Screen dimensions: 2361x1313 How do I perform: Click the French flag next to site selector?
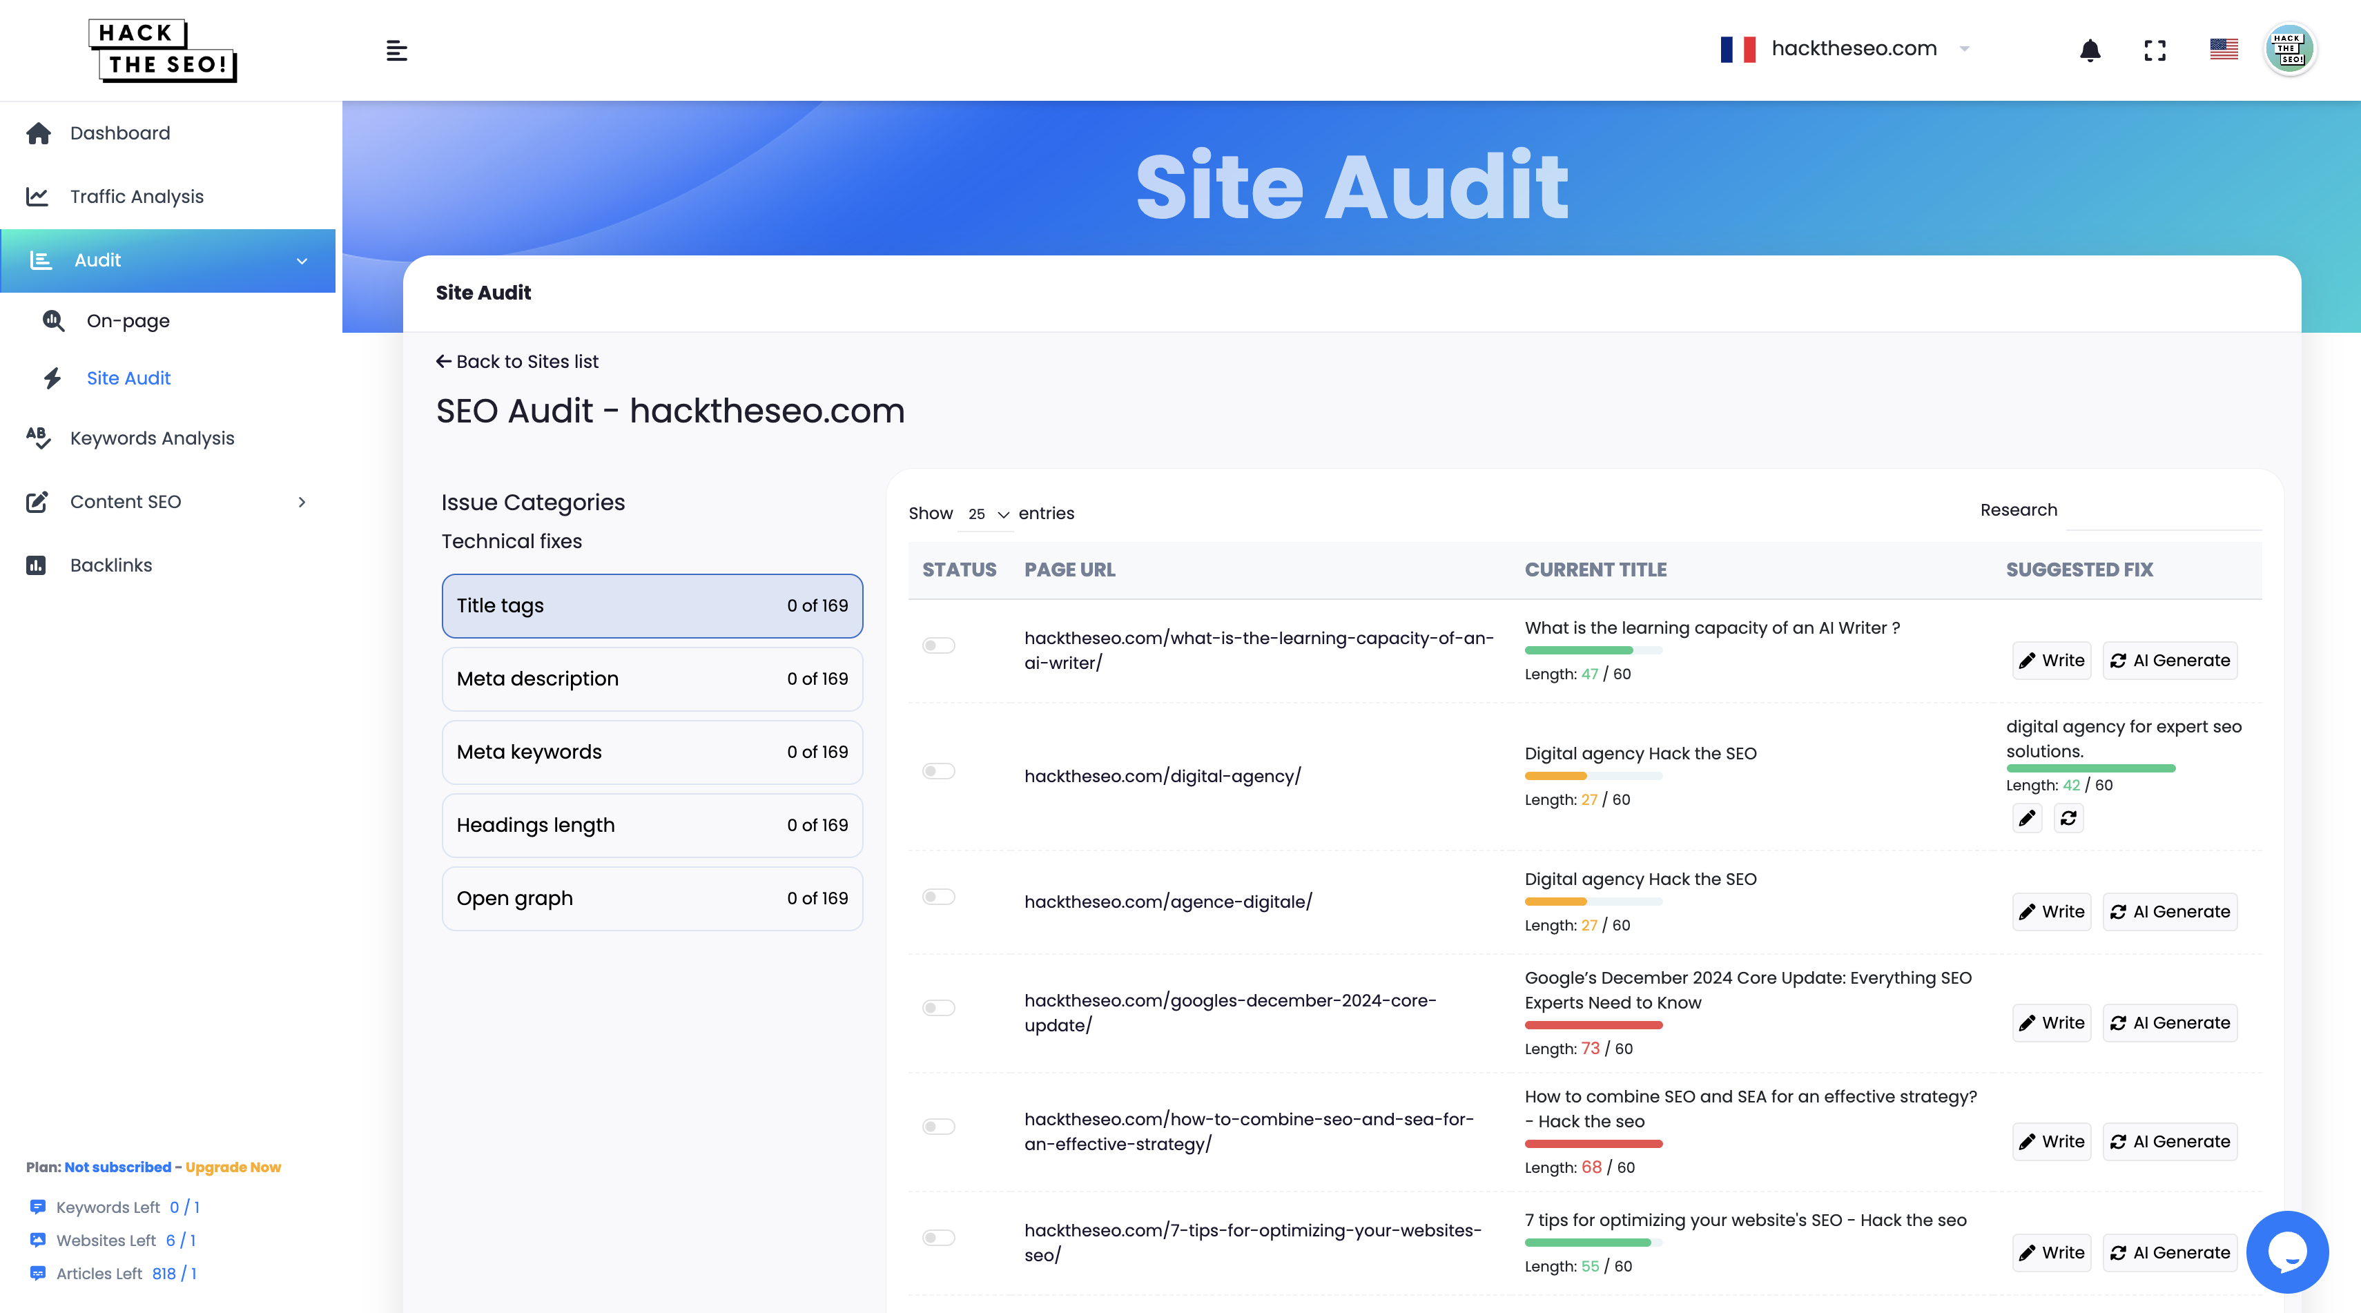(x=1738, y=48)
